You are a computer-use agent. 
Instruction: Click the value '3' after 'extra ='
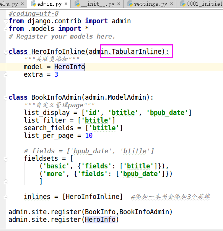coord(56,74)
